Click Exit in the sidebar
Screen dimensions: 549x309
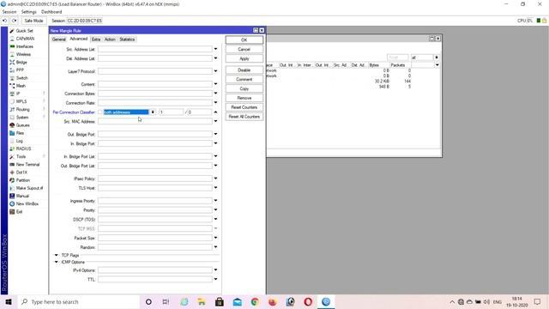tap(19, 212)
